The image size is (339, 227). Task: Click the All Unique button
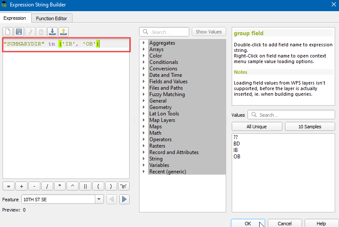(257, 127)
